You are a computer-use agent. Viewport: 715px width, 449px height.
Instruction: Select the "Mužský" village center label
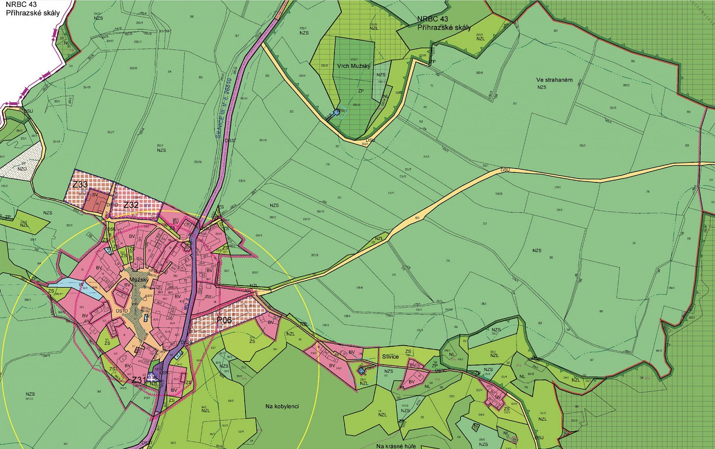[138, 280]
